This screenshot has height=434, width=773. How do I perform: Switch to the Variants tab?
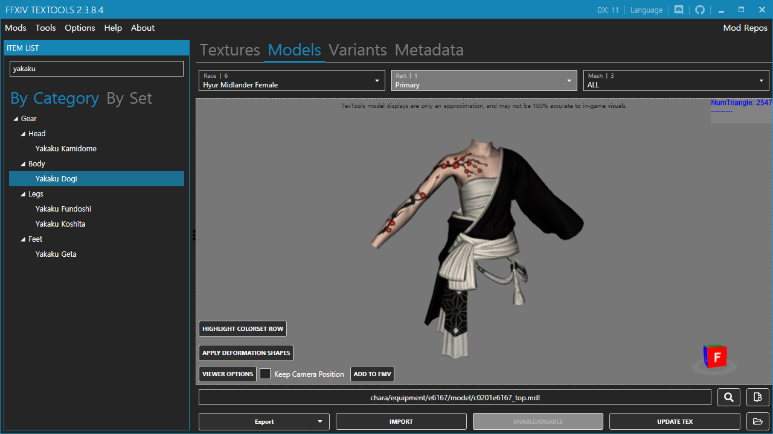click(x=358, y=50)
